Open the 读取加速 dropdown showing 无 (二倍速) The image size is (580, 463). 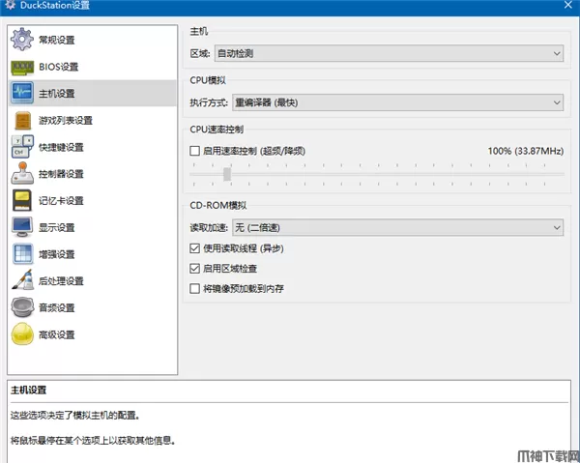[397, 227]
